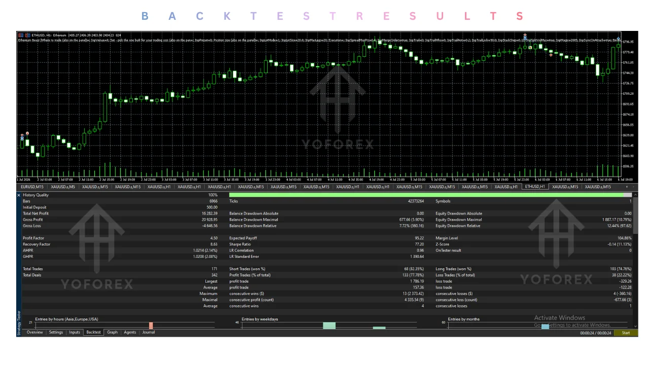This screenshot has height=365, width=649.
Task: View the Journal tab
Action: [x=149, y=333]
